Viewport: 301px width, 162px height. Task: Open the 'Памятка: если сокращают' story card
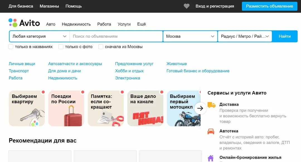106,108
